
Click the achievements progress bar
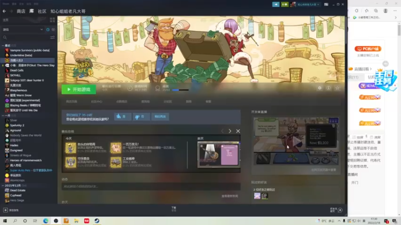pos(180,90)
